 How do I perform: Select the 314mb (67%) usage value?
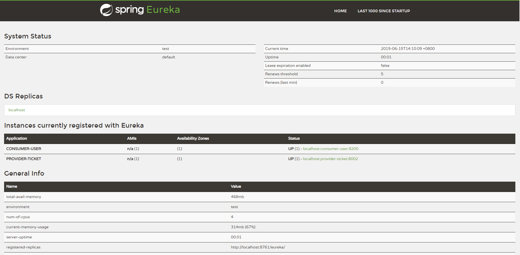click(x=243, y=227)
